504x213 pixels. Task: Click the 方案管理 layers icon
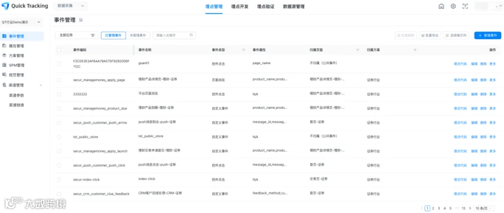pos(4,55)
